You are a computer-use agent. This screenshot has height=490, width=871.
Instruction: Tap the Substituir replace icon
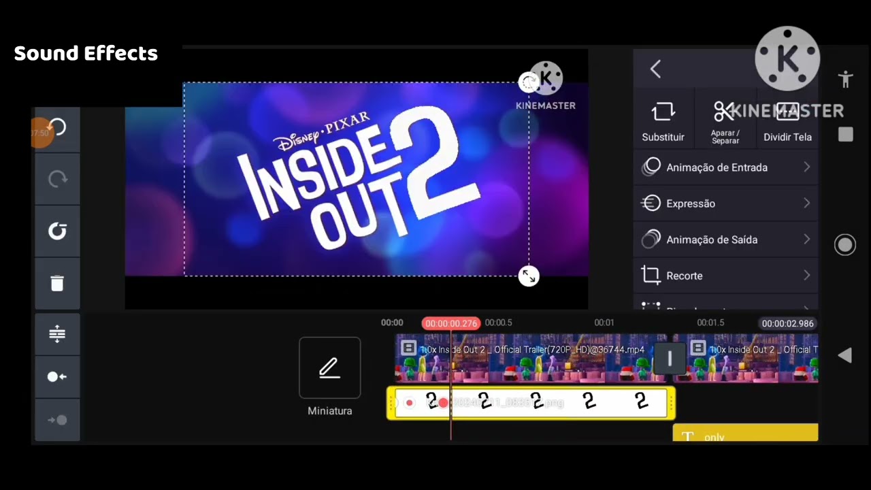point(663,112)
